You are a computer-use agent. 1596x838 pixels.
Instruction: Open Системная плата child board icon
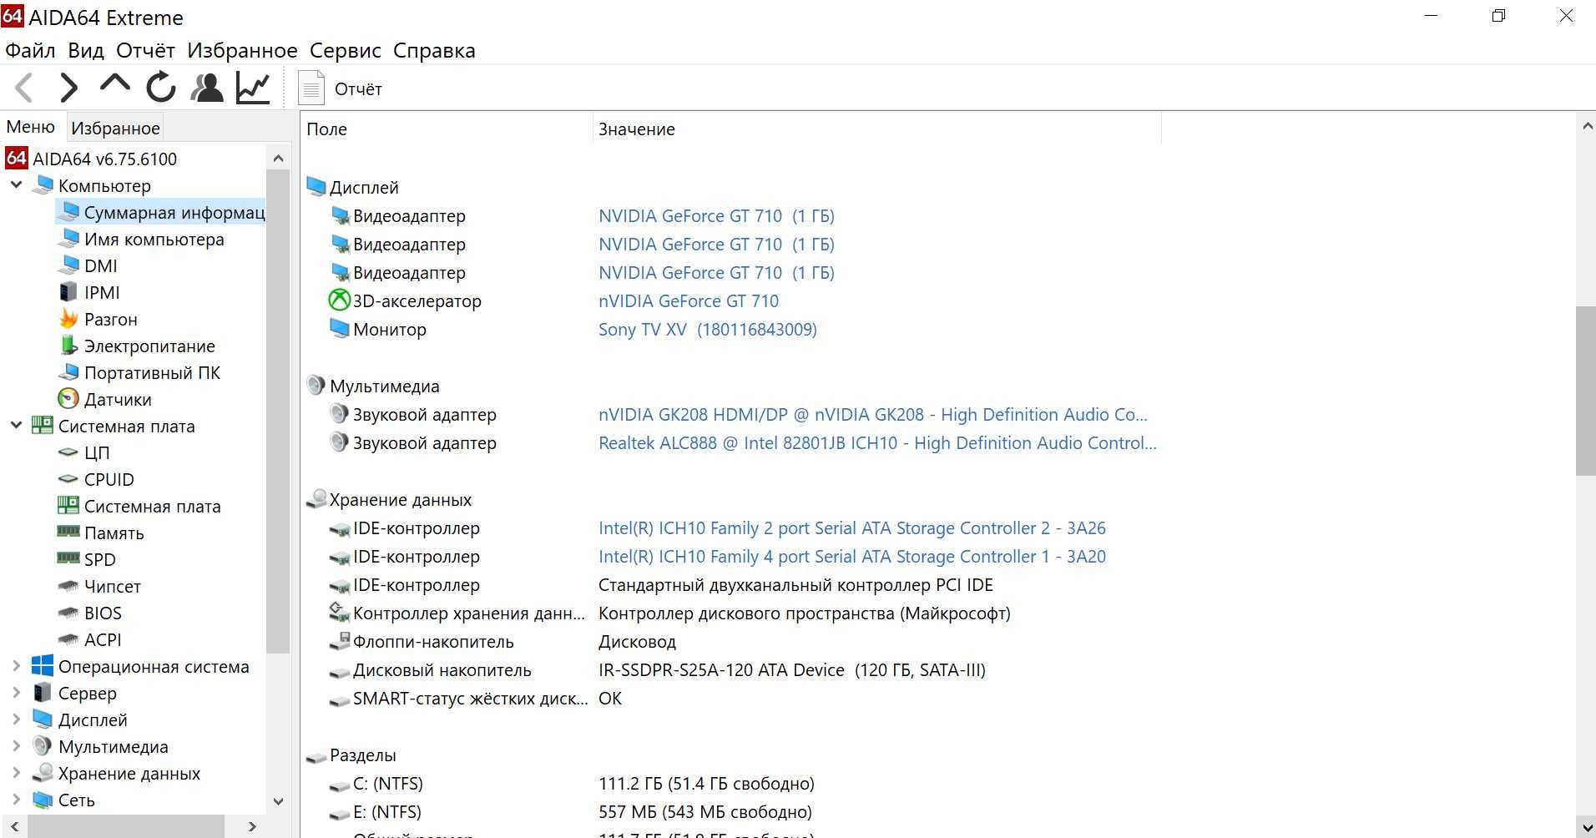click(68, 505)
